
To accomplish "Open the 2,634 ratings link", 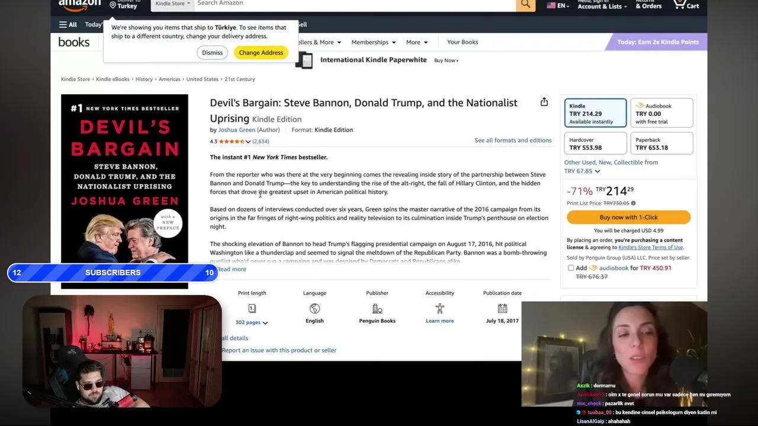I will click(261, 141).
